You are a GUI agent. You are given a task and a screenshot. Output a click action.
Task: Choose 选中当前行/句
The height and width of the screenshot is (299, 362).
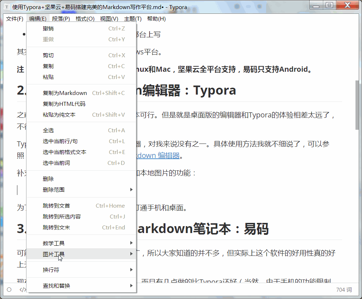81,141
